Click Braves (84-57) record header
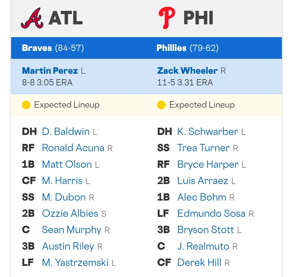The image size is (293, 277). [53, 48]
